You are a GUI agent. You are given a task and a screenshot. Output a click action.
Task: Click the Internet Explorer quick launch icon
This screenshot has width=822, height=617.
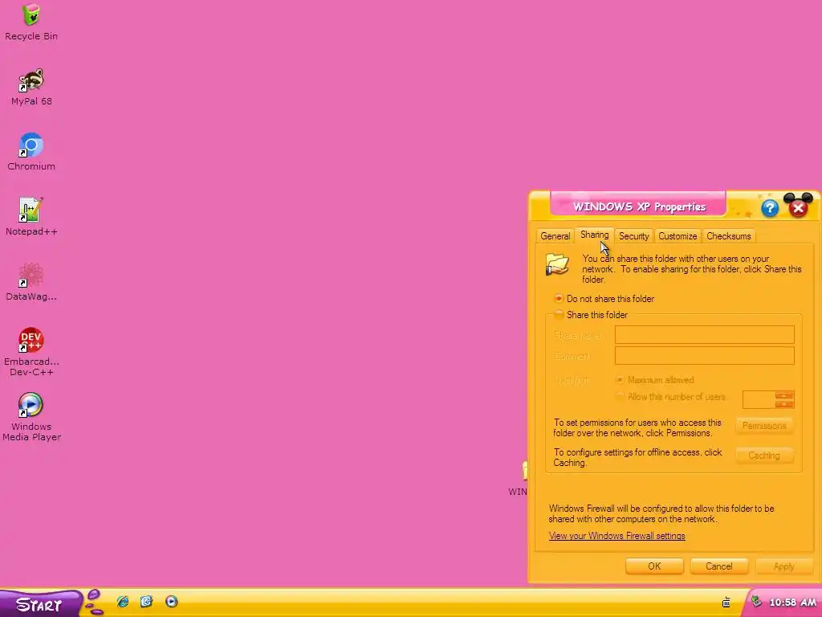(x=123, y=601)
